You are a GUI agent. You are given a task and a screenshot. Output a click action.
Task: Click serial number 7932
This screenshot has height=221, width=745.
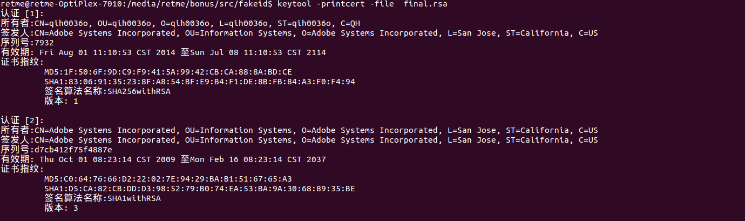(x=43, y=43)
